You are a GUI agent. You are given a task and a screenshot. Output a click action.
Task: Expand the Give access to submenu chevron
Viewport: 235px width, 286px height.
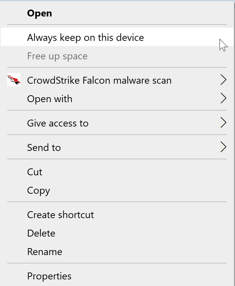click(x=224, y=123)
